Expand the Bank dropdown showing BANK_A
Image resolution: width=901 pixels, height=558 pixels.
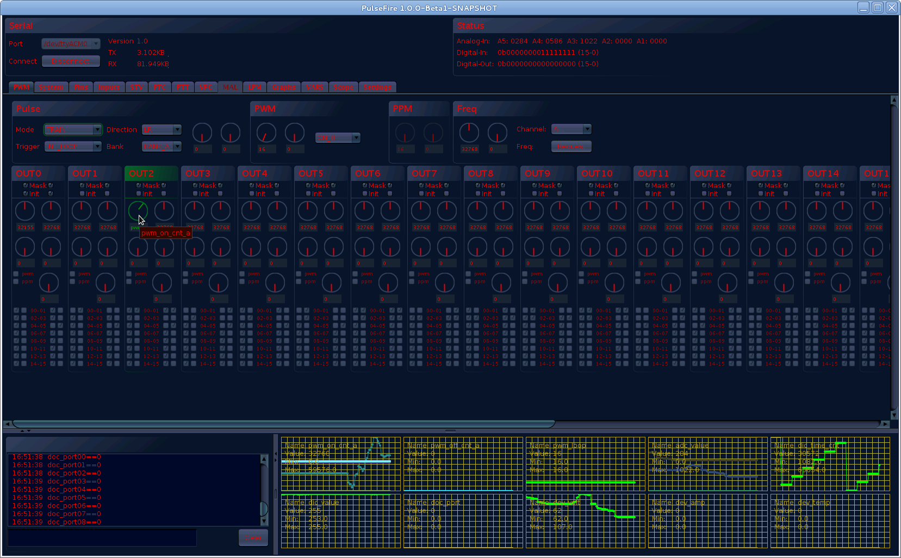point(161,146)
